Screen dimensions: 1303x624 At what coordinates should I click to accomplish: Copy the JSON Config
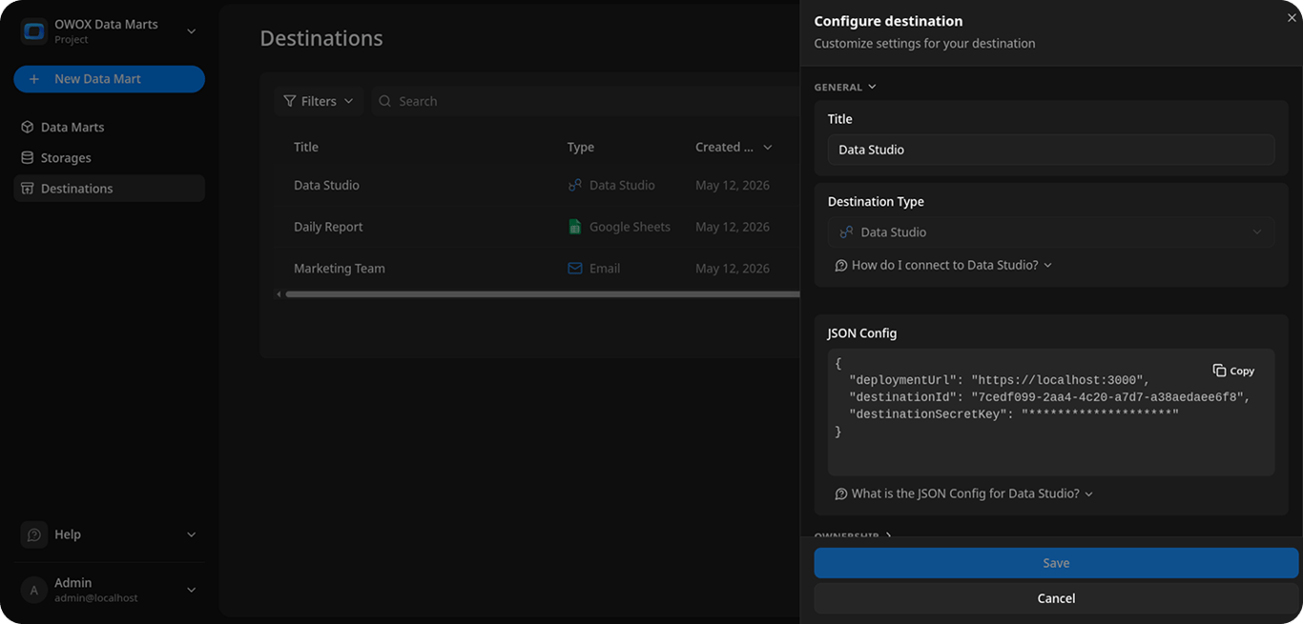pyautogui.click(x=1233, y=371)
